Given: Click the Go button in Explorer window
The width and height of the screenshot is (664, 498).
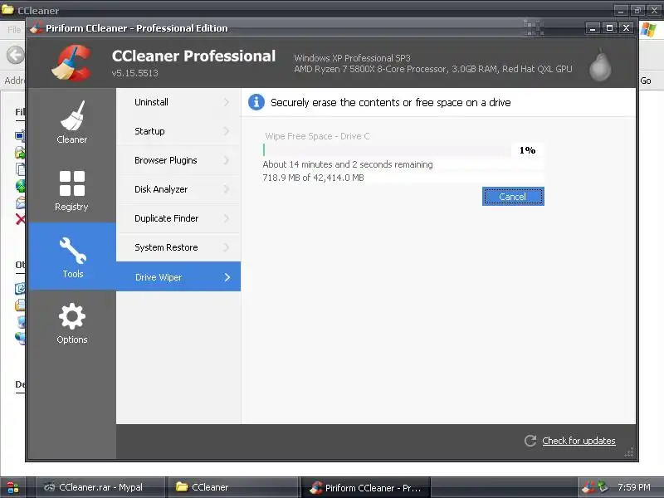Looking at the screenshot, I should pyautogui.click(x=646, y=81).
